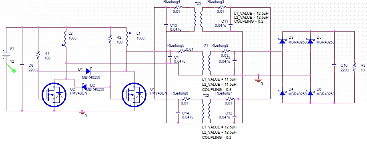Select transformer TX2 coil symbol
Viewport: 367px width, 144px height.
206,111
